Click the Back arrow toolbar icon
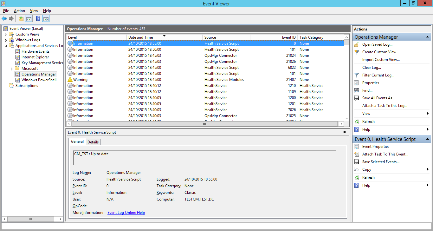The height and width of the screenshot is (231, 433). coord(4,19)
